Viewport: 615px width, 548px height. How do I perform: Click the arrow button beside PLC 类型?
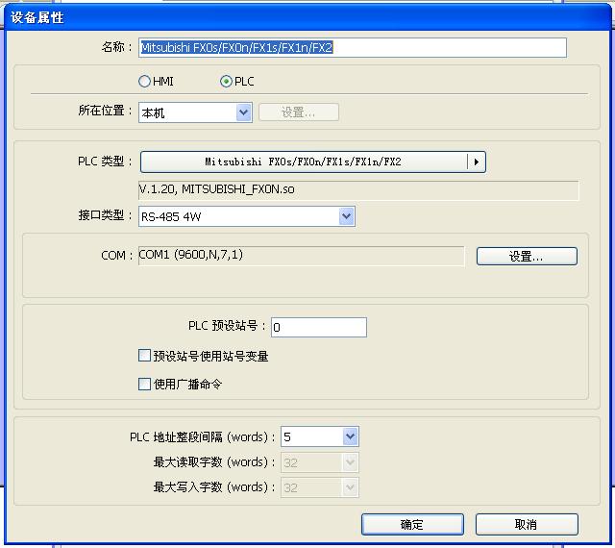click(476, 162)
